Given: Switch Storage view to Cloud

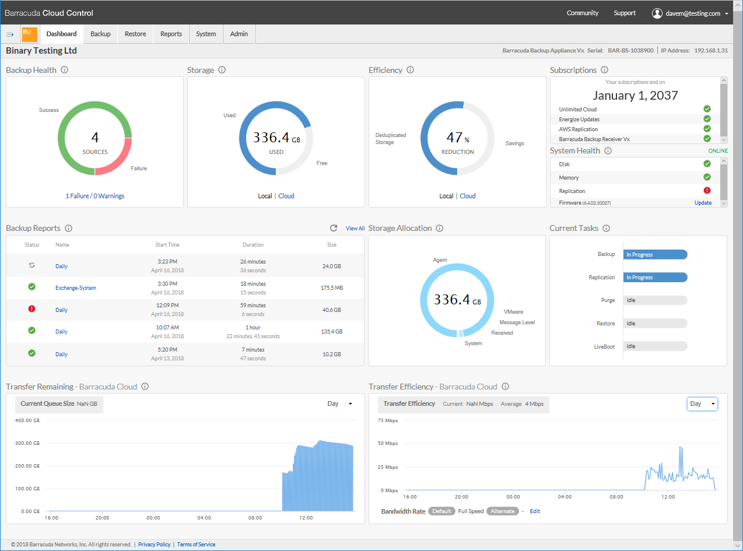Looking at the screenshot, I should pyautogui.click(x=285, y=195).
